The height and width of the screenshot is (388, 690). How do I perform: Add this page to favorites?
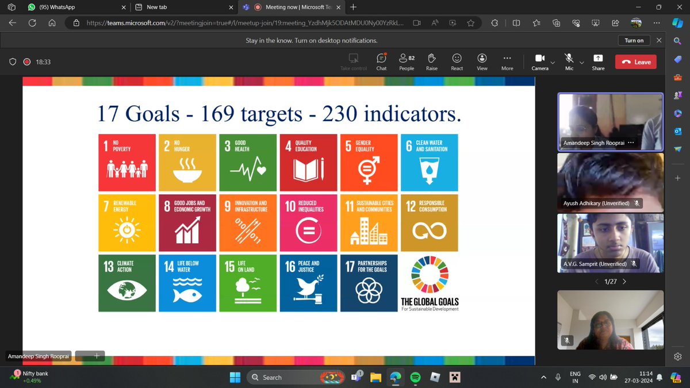point(471,23)
